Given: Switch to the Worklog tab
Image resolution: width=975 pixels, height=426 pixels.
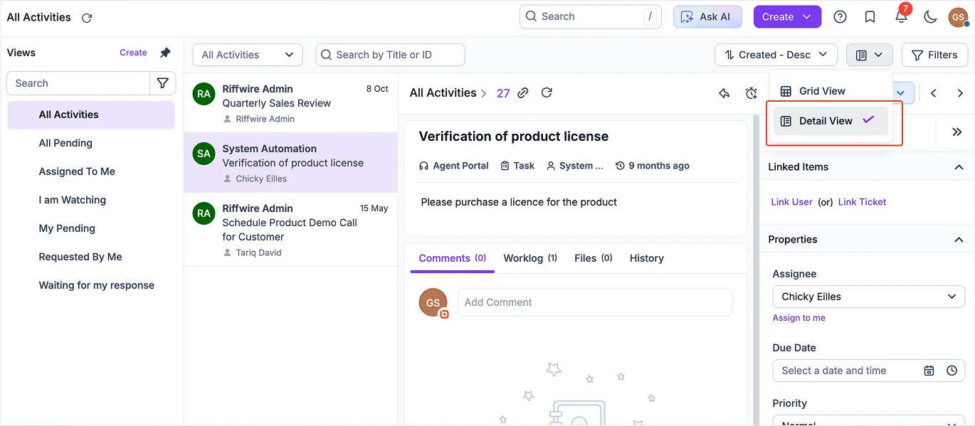Looking at the screenshot, I should pos(529,258).
